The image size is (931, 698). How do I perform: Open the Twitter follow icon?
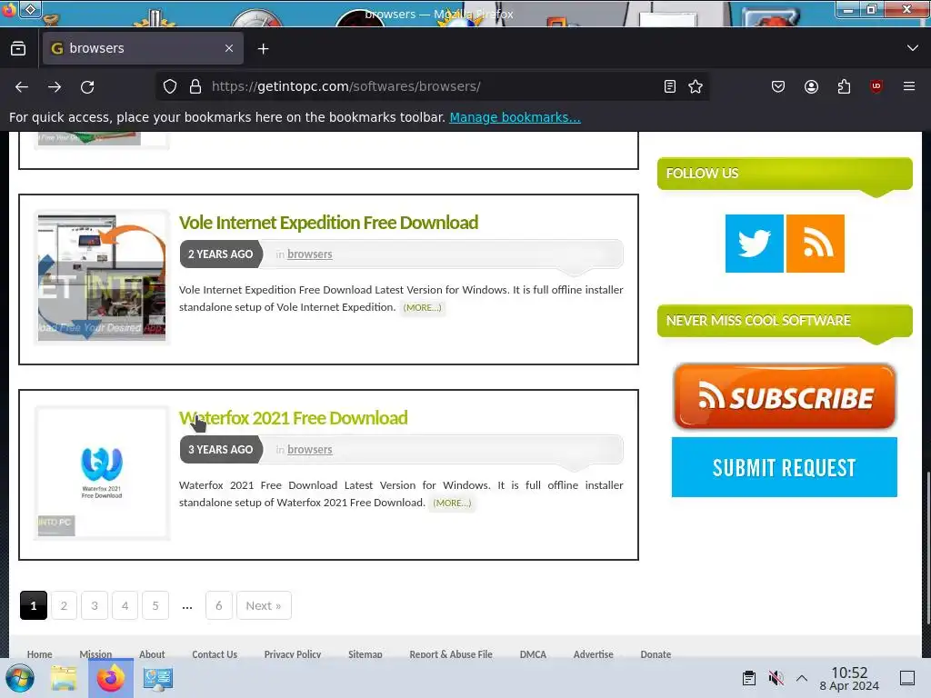coord(754,244)
